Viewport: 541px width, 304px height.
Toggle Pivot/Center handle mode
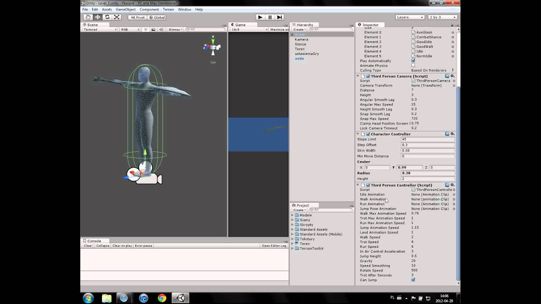pyautogui.click(x=137, y=17)
